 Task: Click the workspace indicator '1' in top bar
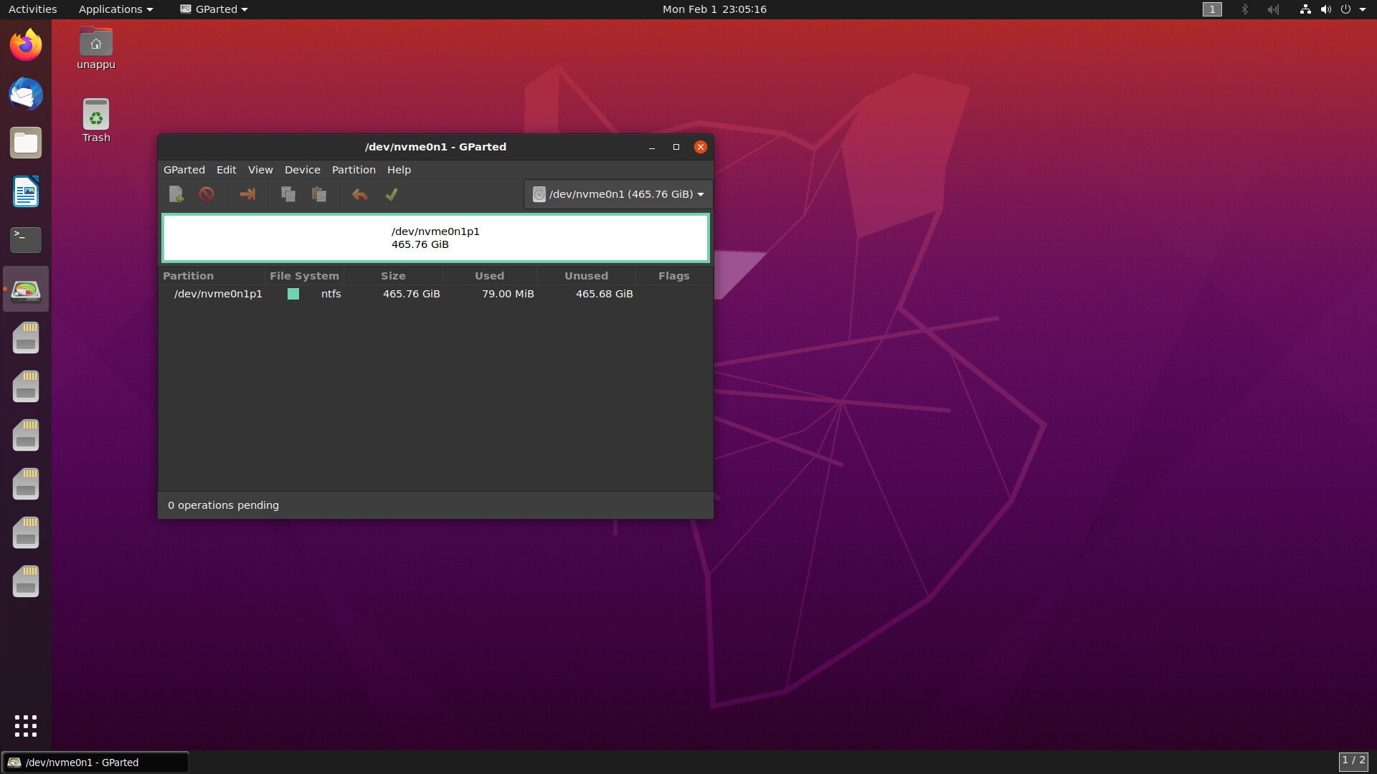[1212, 9]
